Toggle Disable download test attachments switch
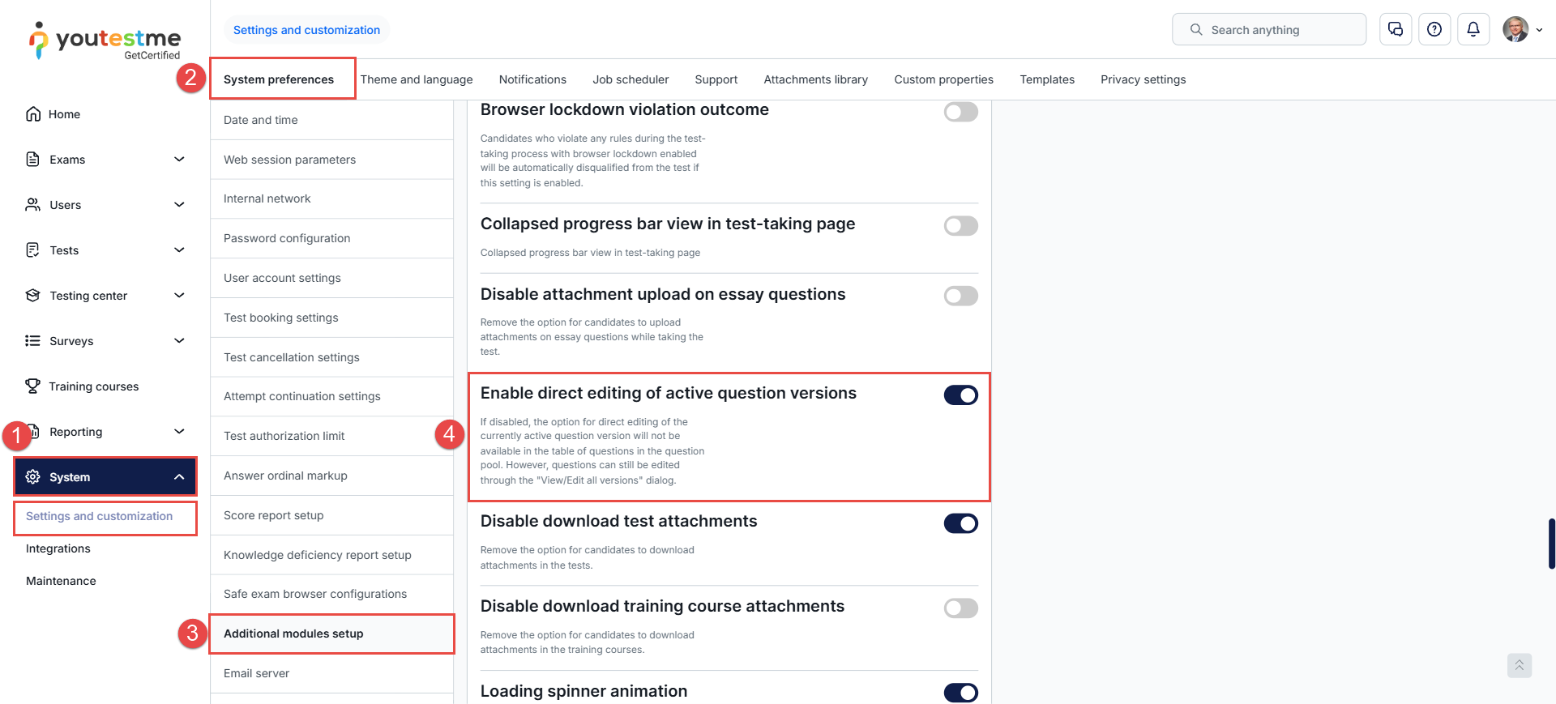Viewport: 1556px width, 704px height. coord(961,523)
